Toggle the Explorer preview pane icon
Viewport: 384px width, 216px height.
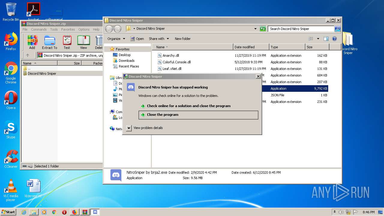point(326,39)
